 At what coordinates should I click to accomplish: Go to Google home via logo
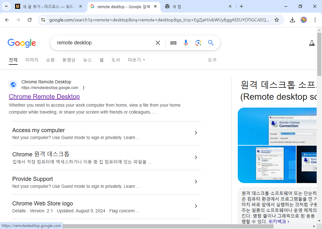[x=22, y=43]
